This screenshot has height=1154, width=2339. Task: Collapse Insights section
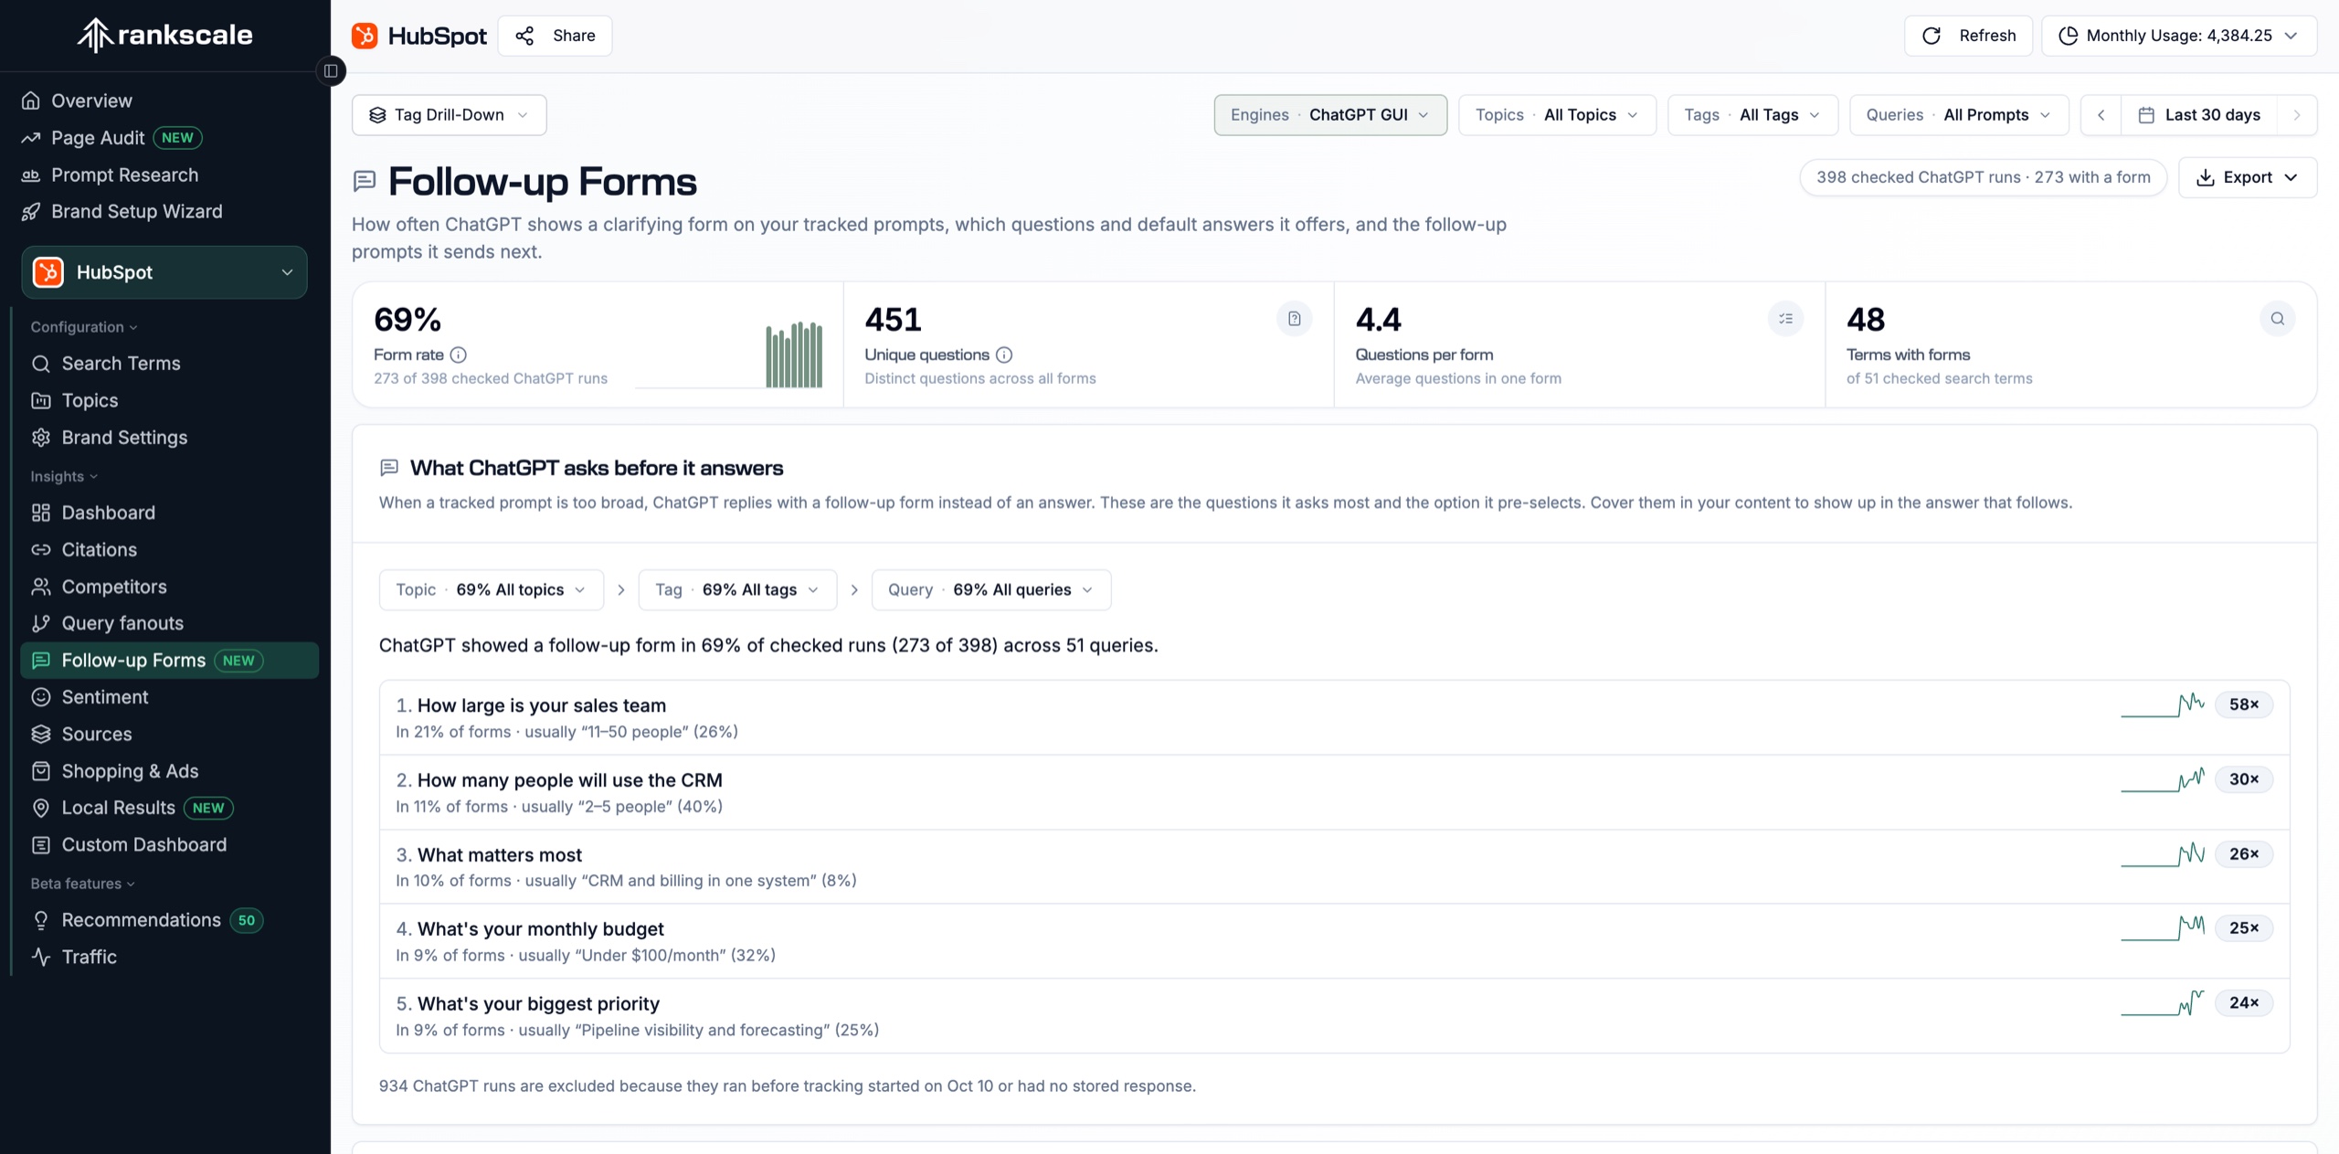64,476
